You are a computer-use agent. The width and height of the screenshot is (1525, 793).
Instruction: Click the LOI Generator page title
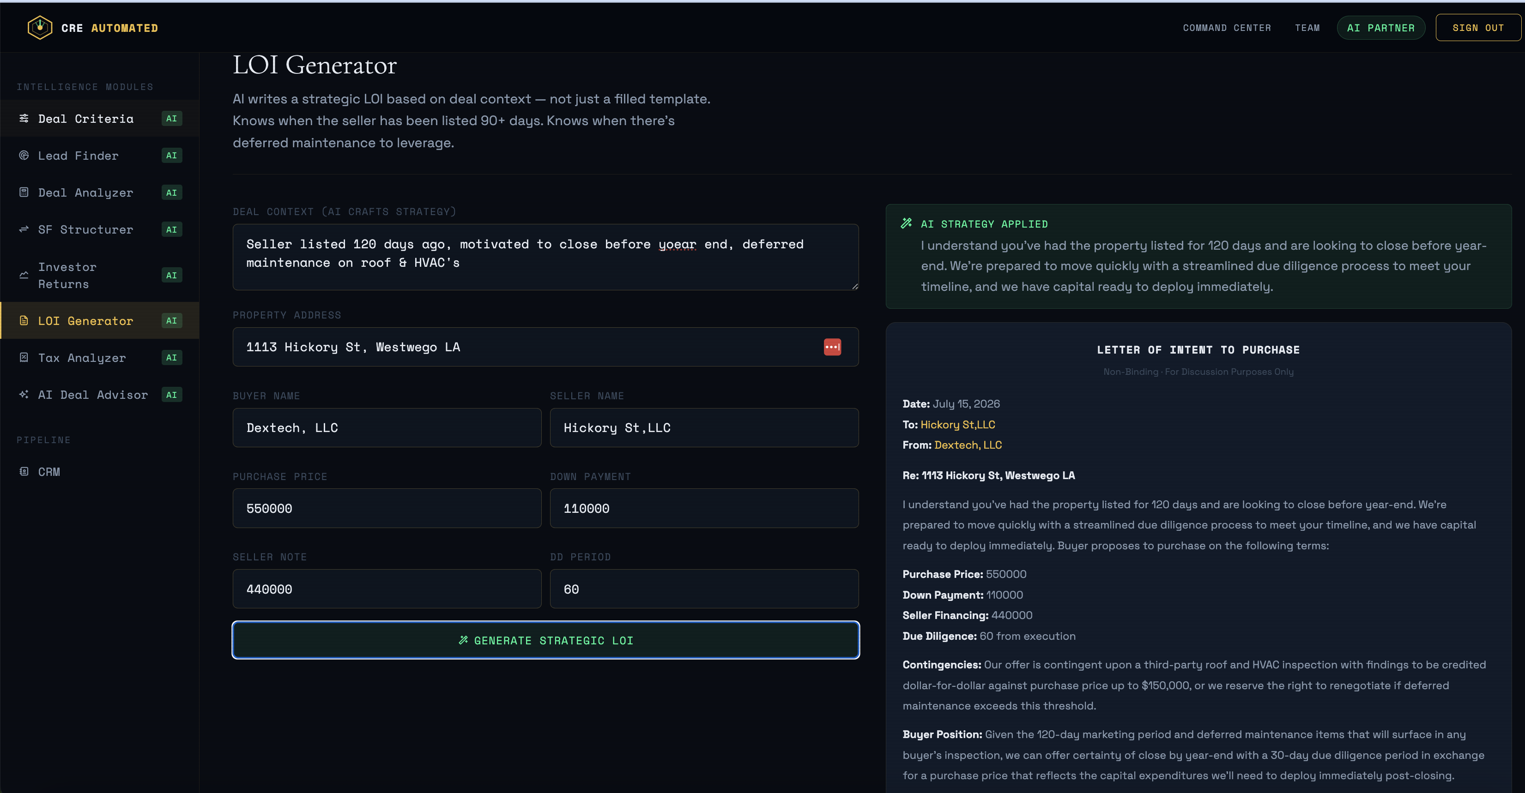tap(315, 65)
